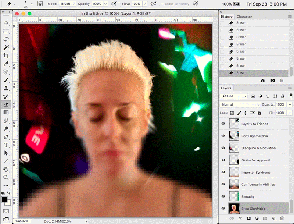Select the Move tool

(x=6, y=23)
